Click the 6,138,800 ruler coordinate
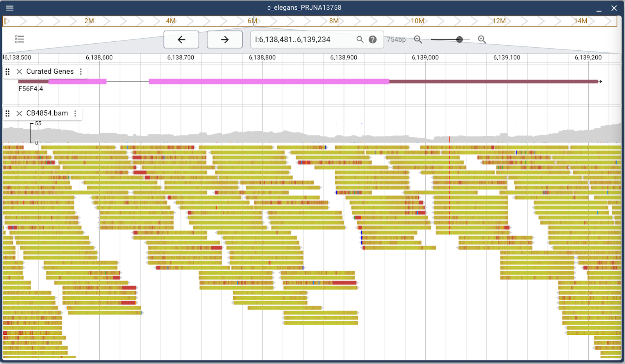The image size is (625, 364). pos(262,57)
